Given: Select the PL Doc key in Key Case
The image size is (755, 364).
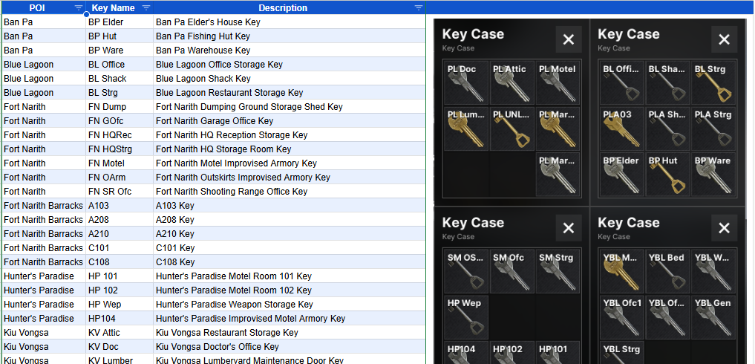Looking at the screenshot, I should pos(465,83).
